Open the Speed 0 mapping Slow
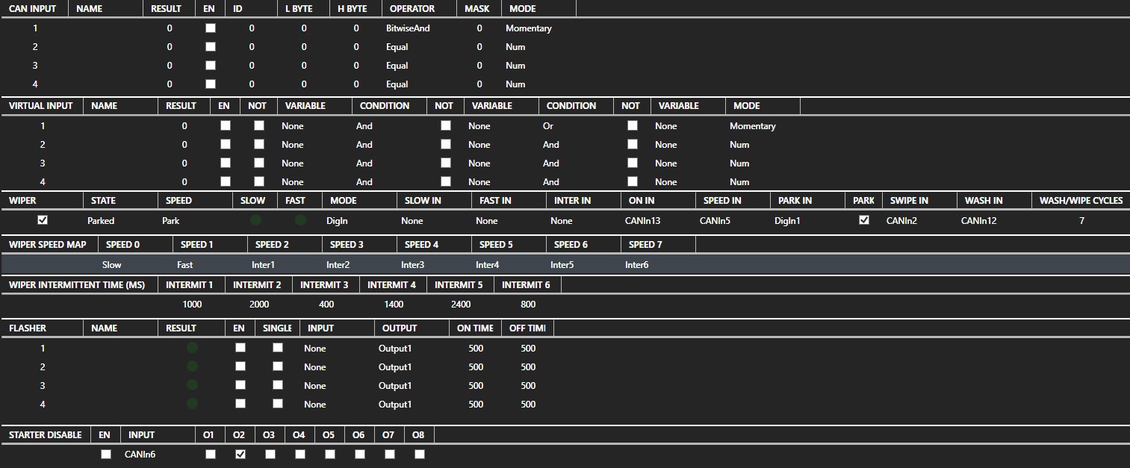The image size is (1130, 468). click(x=112, y=265)
